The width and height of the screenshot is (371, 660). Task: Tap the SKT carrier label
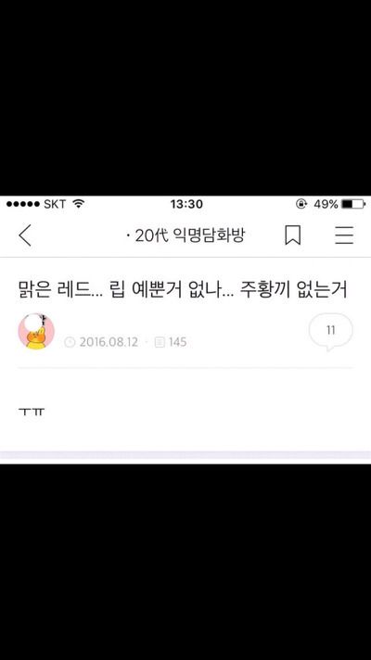tap(55, 204)
